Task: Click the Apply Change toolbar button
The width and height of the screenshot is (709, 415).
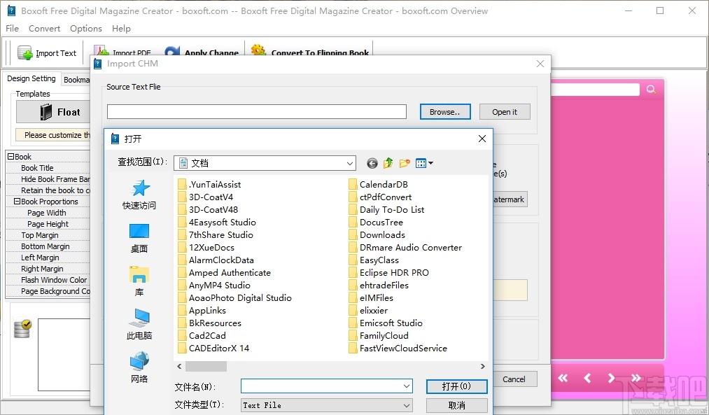Action: (x=202, y=53)
